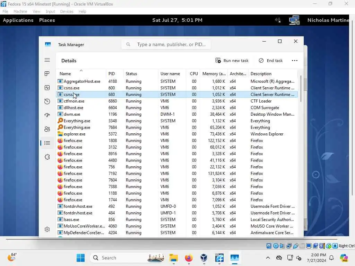Open VirtualBox cube icon on taskbar
355x266 pixels.
204,258
